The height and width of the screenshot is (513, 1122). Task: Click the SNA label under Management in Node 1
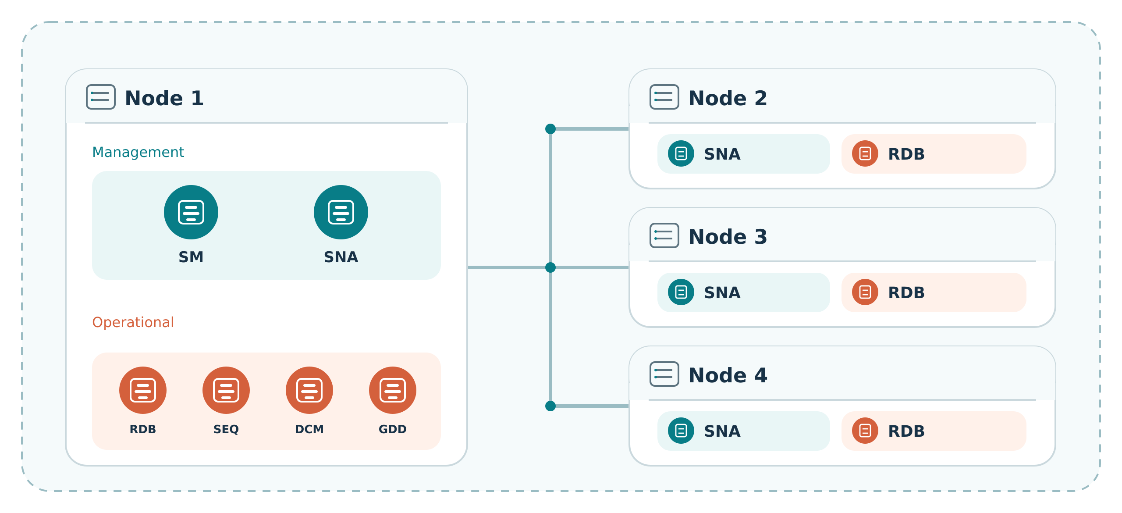pos(341,257)
